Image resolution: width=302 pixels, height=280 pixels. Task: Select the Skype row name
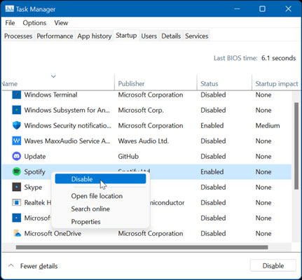33,187
